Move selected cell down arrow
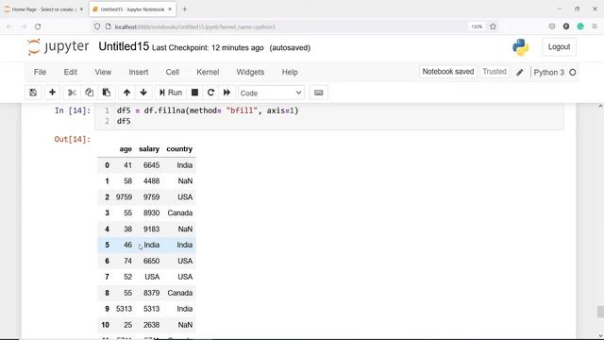 (x=143, y=93)
